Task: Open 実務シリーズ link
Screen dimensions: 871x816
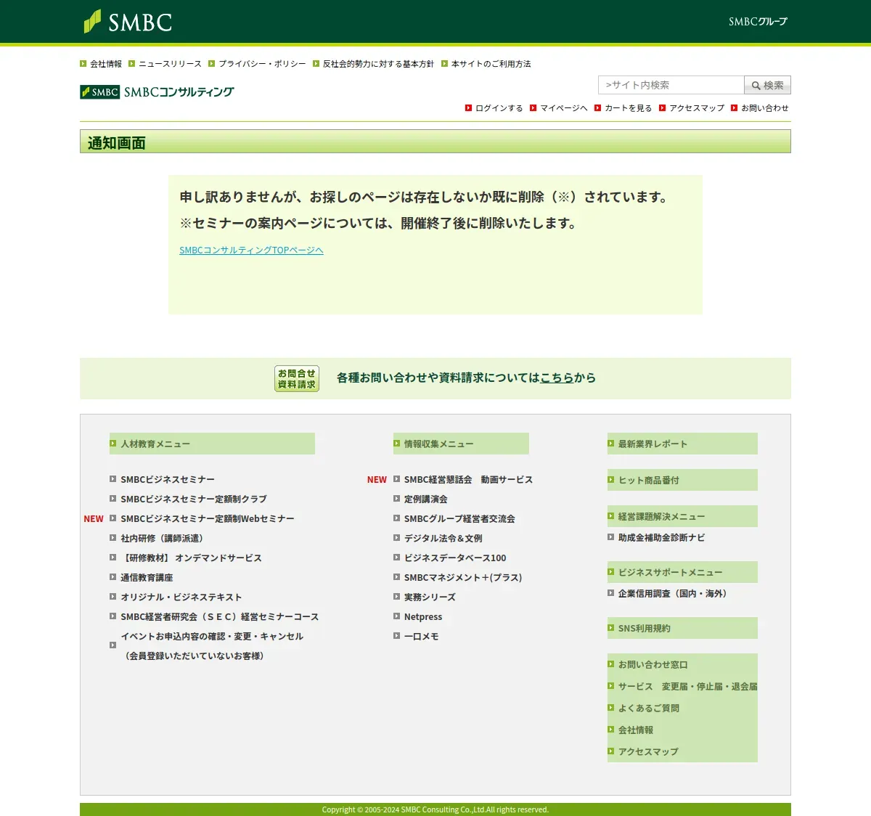Action: coord(430,597)
